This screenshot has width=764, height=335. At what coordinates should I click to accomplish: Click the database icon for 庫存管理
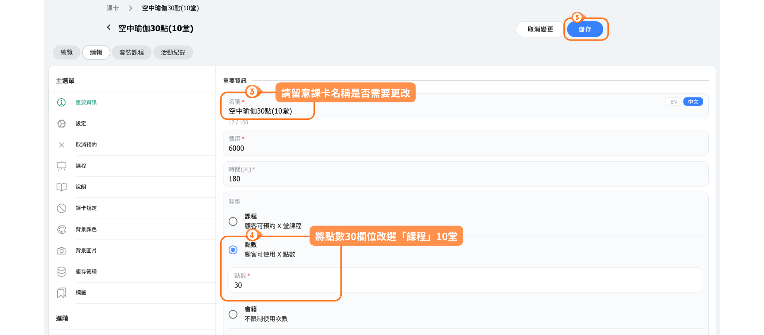[x=62, y=272]
